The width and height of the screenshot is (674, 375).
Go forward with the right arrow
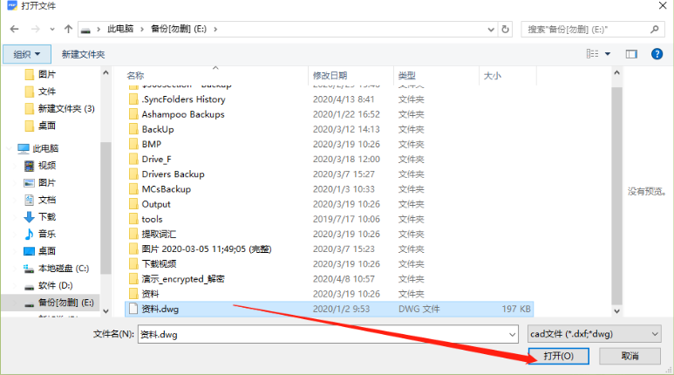35,30
